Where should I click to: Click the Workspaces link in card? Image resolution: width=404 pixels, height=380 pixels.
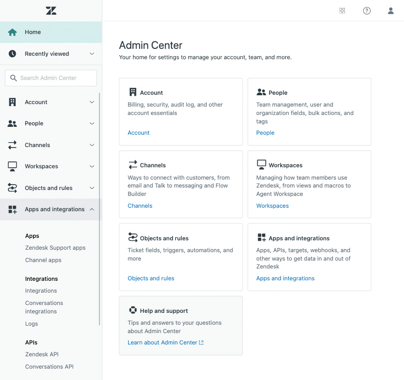pos(272,206)
